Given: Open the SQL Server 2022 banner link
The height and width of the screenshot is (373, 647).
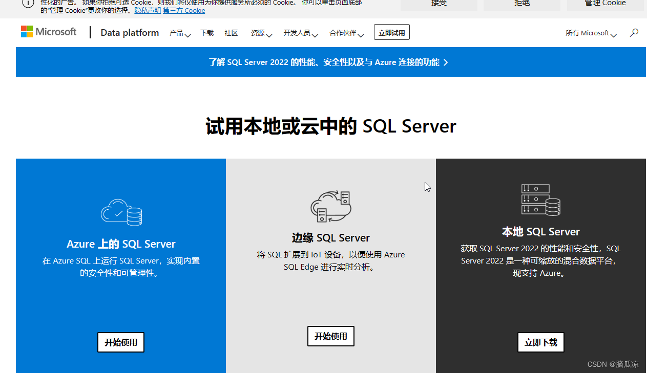Looking at the screenshot, I should 328,62.
